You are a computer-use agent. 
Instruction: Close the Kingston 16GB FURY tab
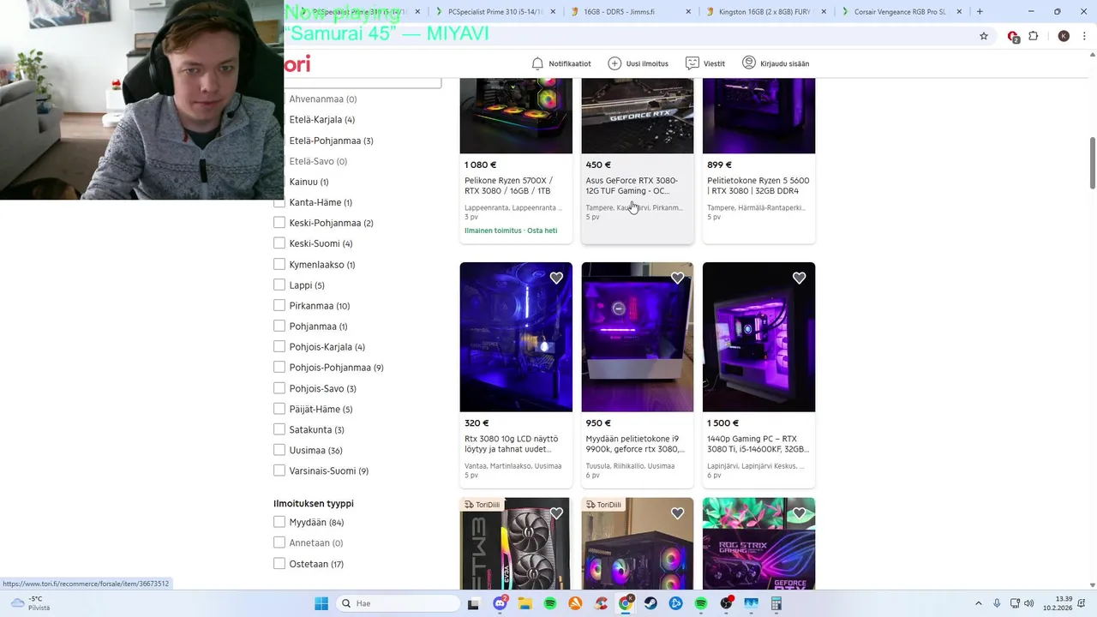[824, 12]
